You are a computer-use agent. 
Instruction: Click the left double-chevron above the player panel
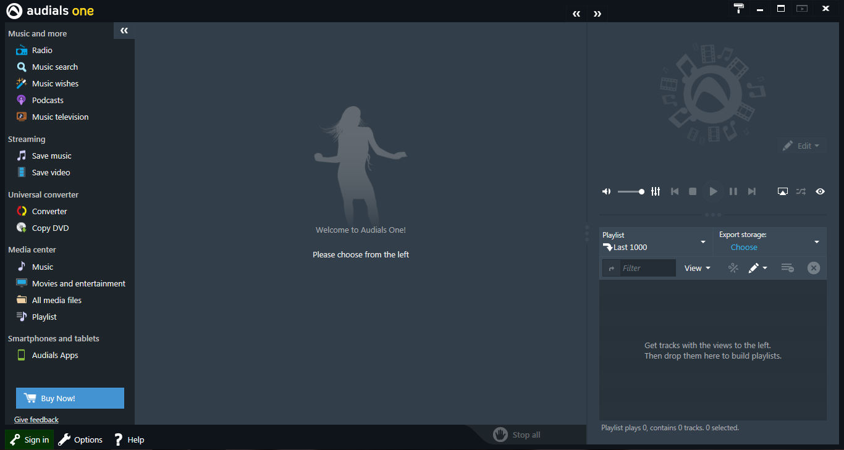[x=576, y=14]
